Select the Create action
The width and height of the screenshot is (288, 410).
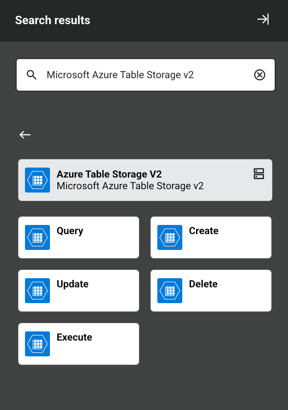[211, 237]
